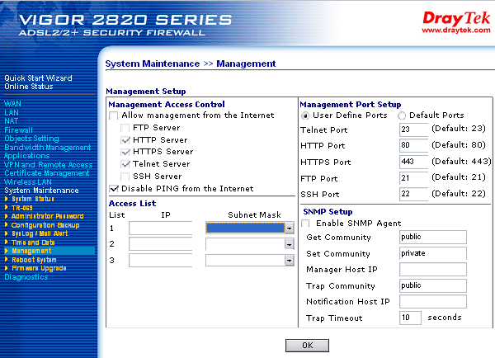Screen dimensions: 495x358
Task: Click the FTP Port field
Action: (413, 178)
